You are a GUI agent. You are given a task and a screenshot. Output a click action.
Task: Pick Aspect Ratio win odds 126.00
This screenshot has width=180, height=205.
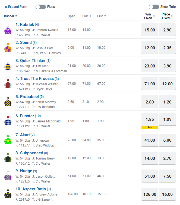(x=150, y=194)
